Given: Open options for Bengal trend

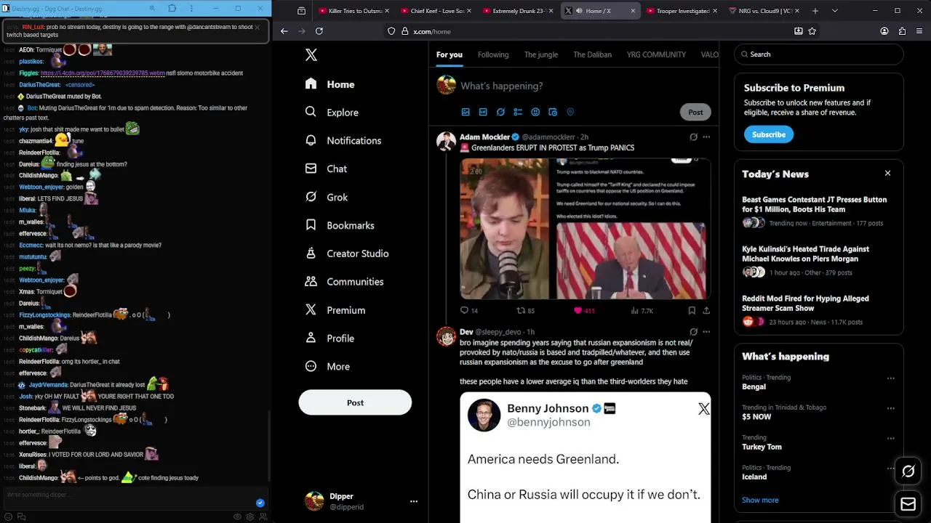Looking at the screenshot, I should coord(890,378).
